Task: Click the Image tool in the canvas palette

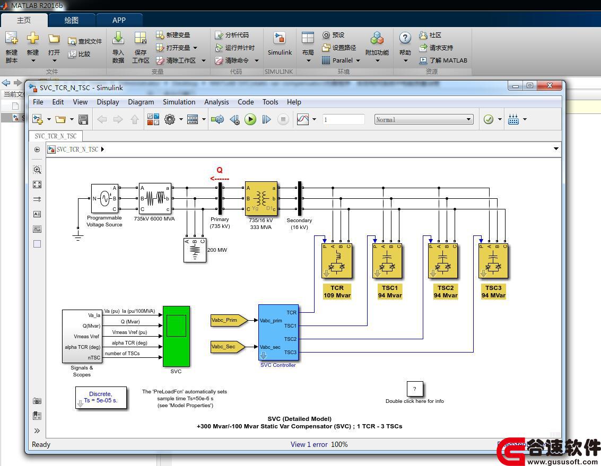Action: coord(37,229)
